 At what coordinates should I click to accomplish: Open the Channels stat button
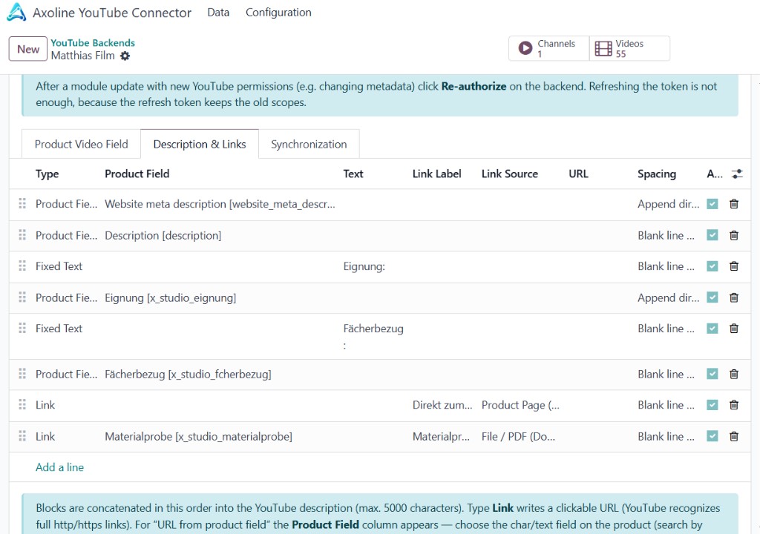pyautogui.click(x=548, y=48)
